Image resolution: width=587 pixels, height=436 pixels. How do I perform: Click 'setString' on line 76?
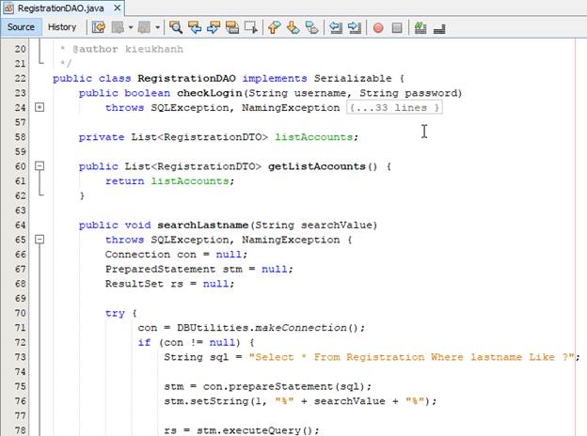(219, 401)
